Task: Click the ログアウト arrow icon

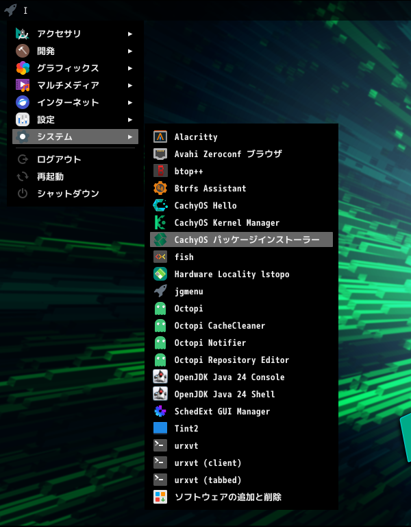Action: (23, 159)
